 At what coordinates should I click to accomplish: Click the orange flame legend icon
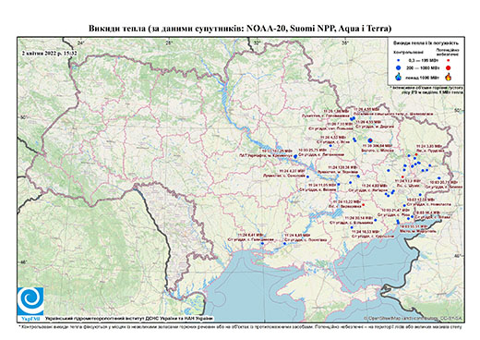click(448, 77)
